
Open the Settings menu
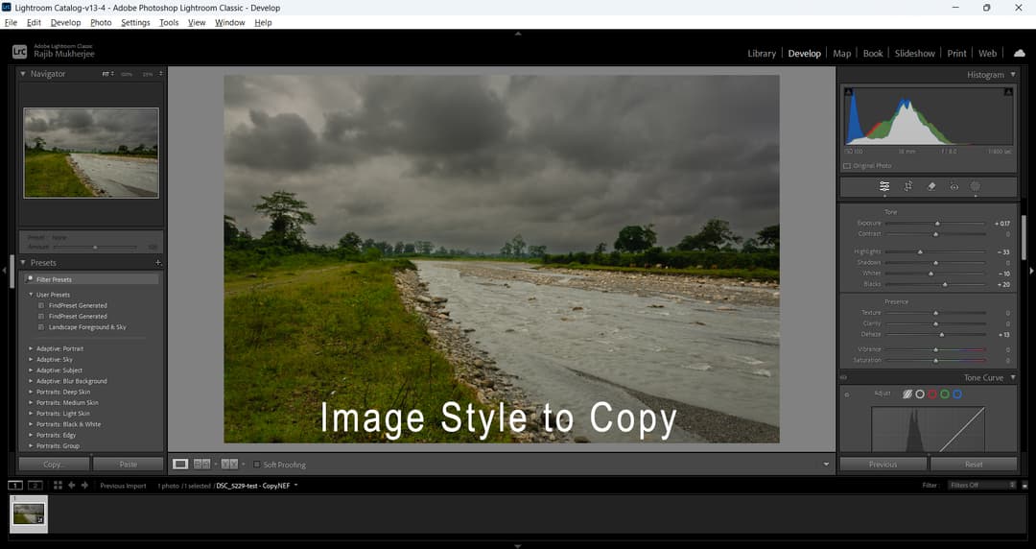pos(135,22)
